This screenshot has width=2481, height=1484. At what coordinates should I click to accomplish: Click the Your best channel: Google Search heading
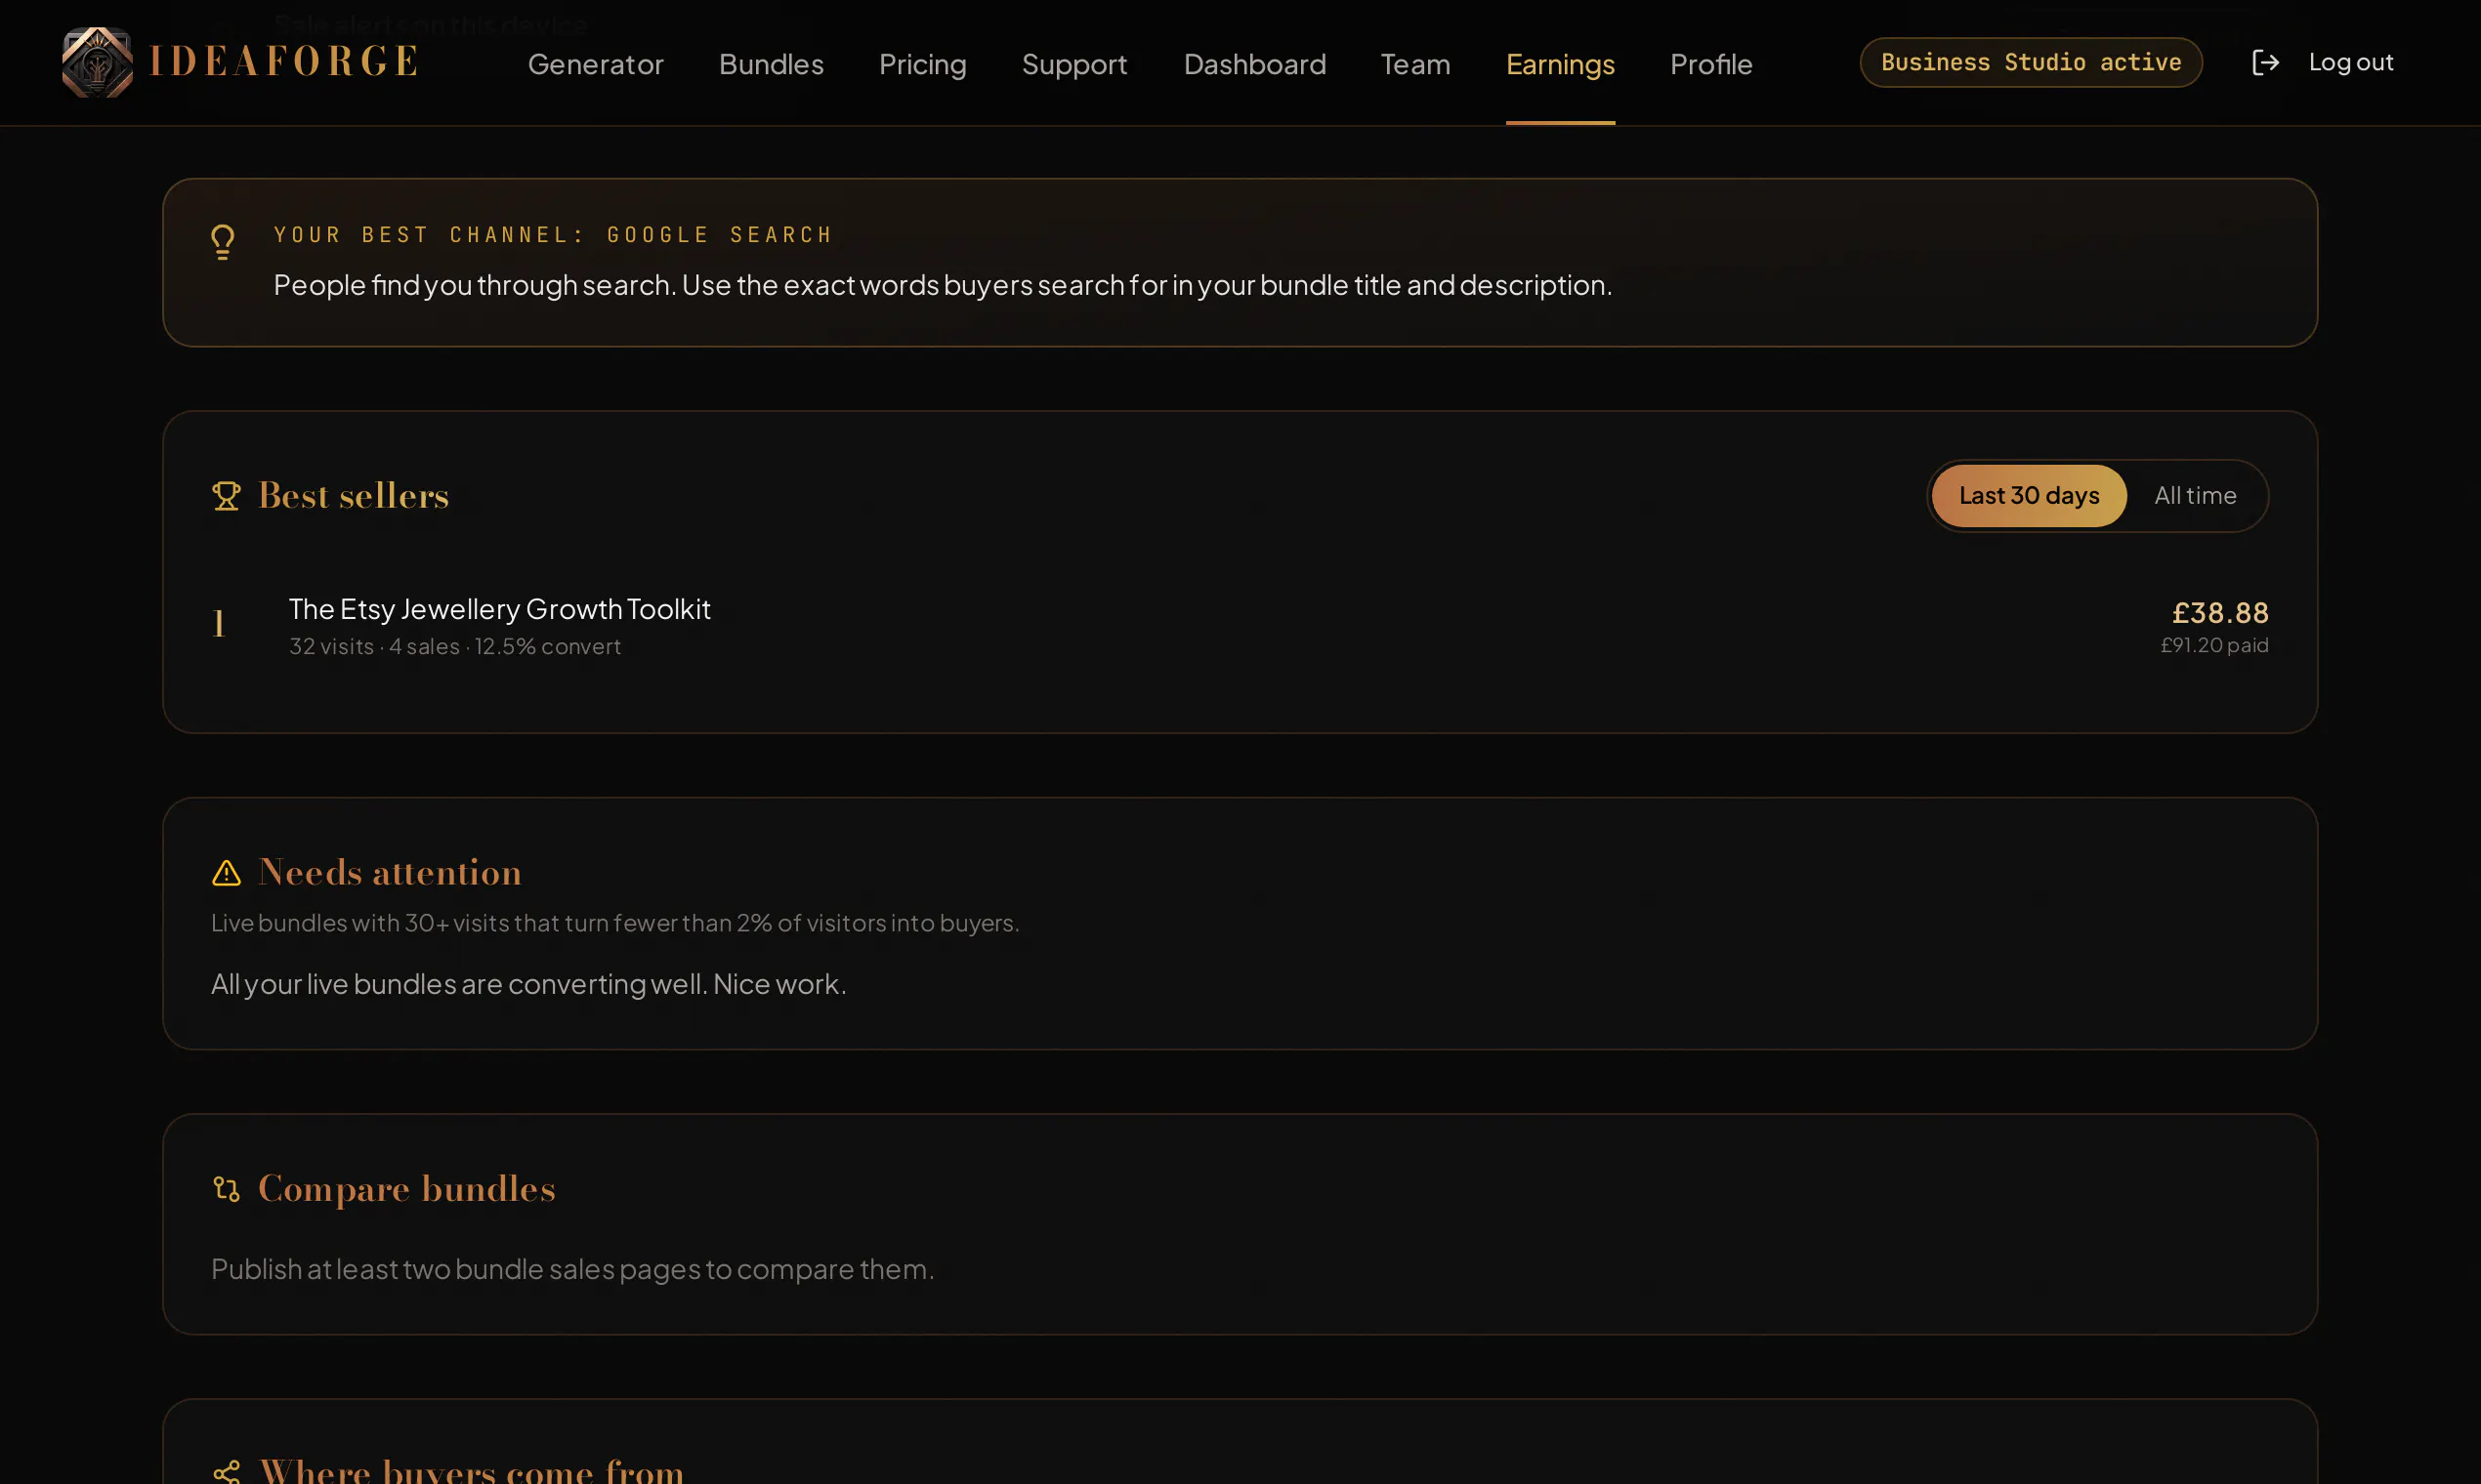(x=553, y=235)
